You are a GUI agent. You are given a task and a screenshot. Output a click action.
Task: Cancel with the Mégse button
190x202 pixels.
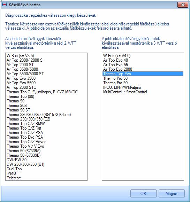point(172,194)
